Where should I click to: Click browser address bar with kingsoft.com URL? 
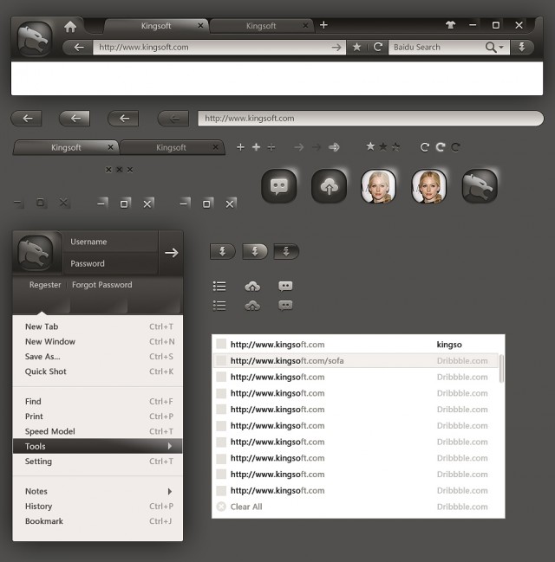[219, 48]
